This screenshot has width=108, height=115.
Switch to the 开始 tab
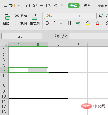point(74,5)
